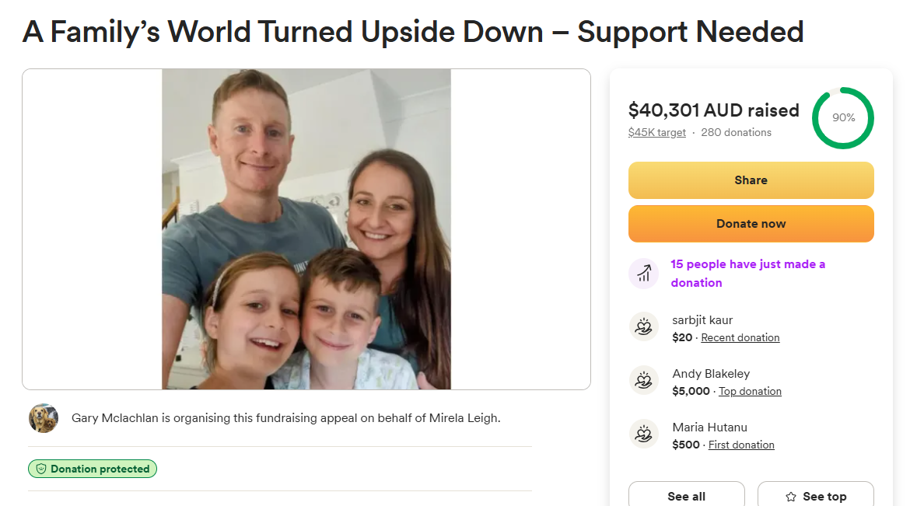The width and height of the screenshot is (924, 506).
Task: Click the 15 people have just made a donation text
Action: tap(747, 274)
